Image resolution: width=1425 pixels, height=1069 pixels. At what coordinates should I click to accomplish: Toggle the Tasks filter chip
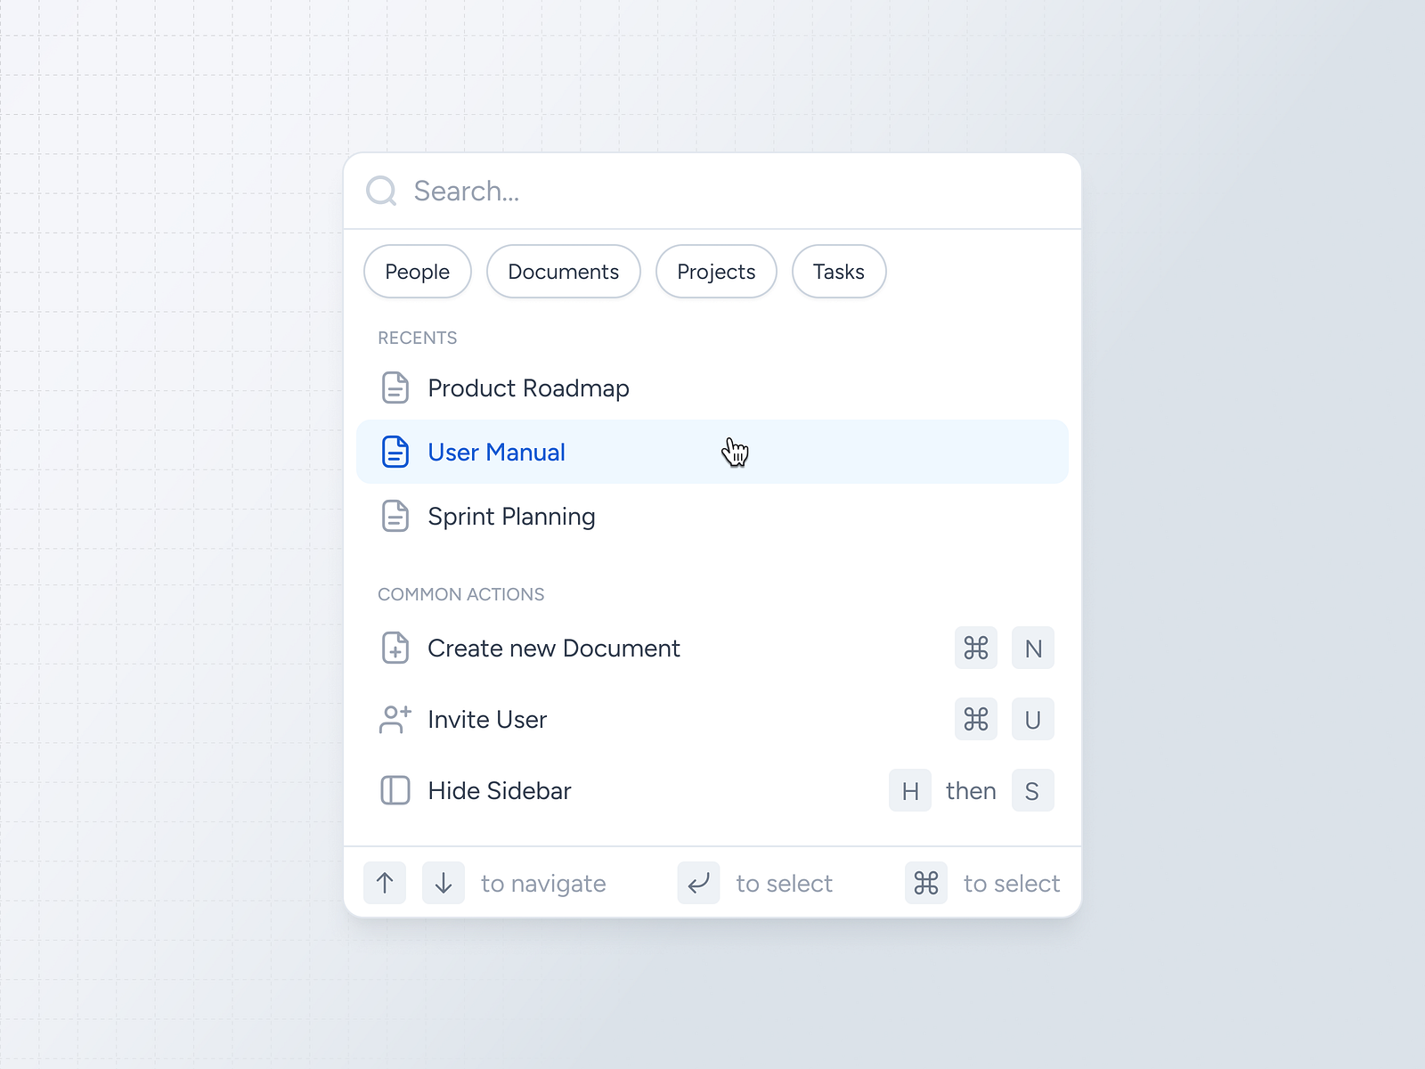(x=838, y=271)
